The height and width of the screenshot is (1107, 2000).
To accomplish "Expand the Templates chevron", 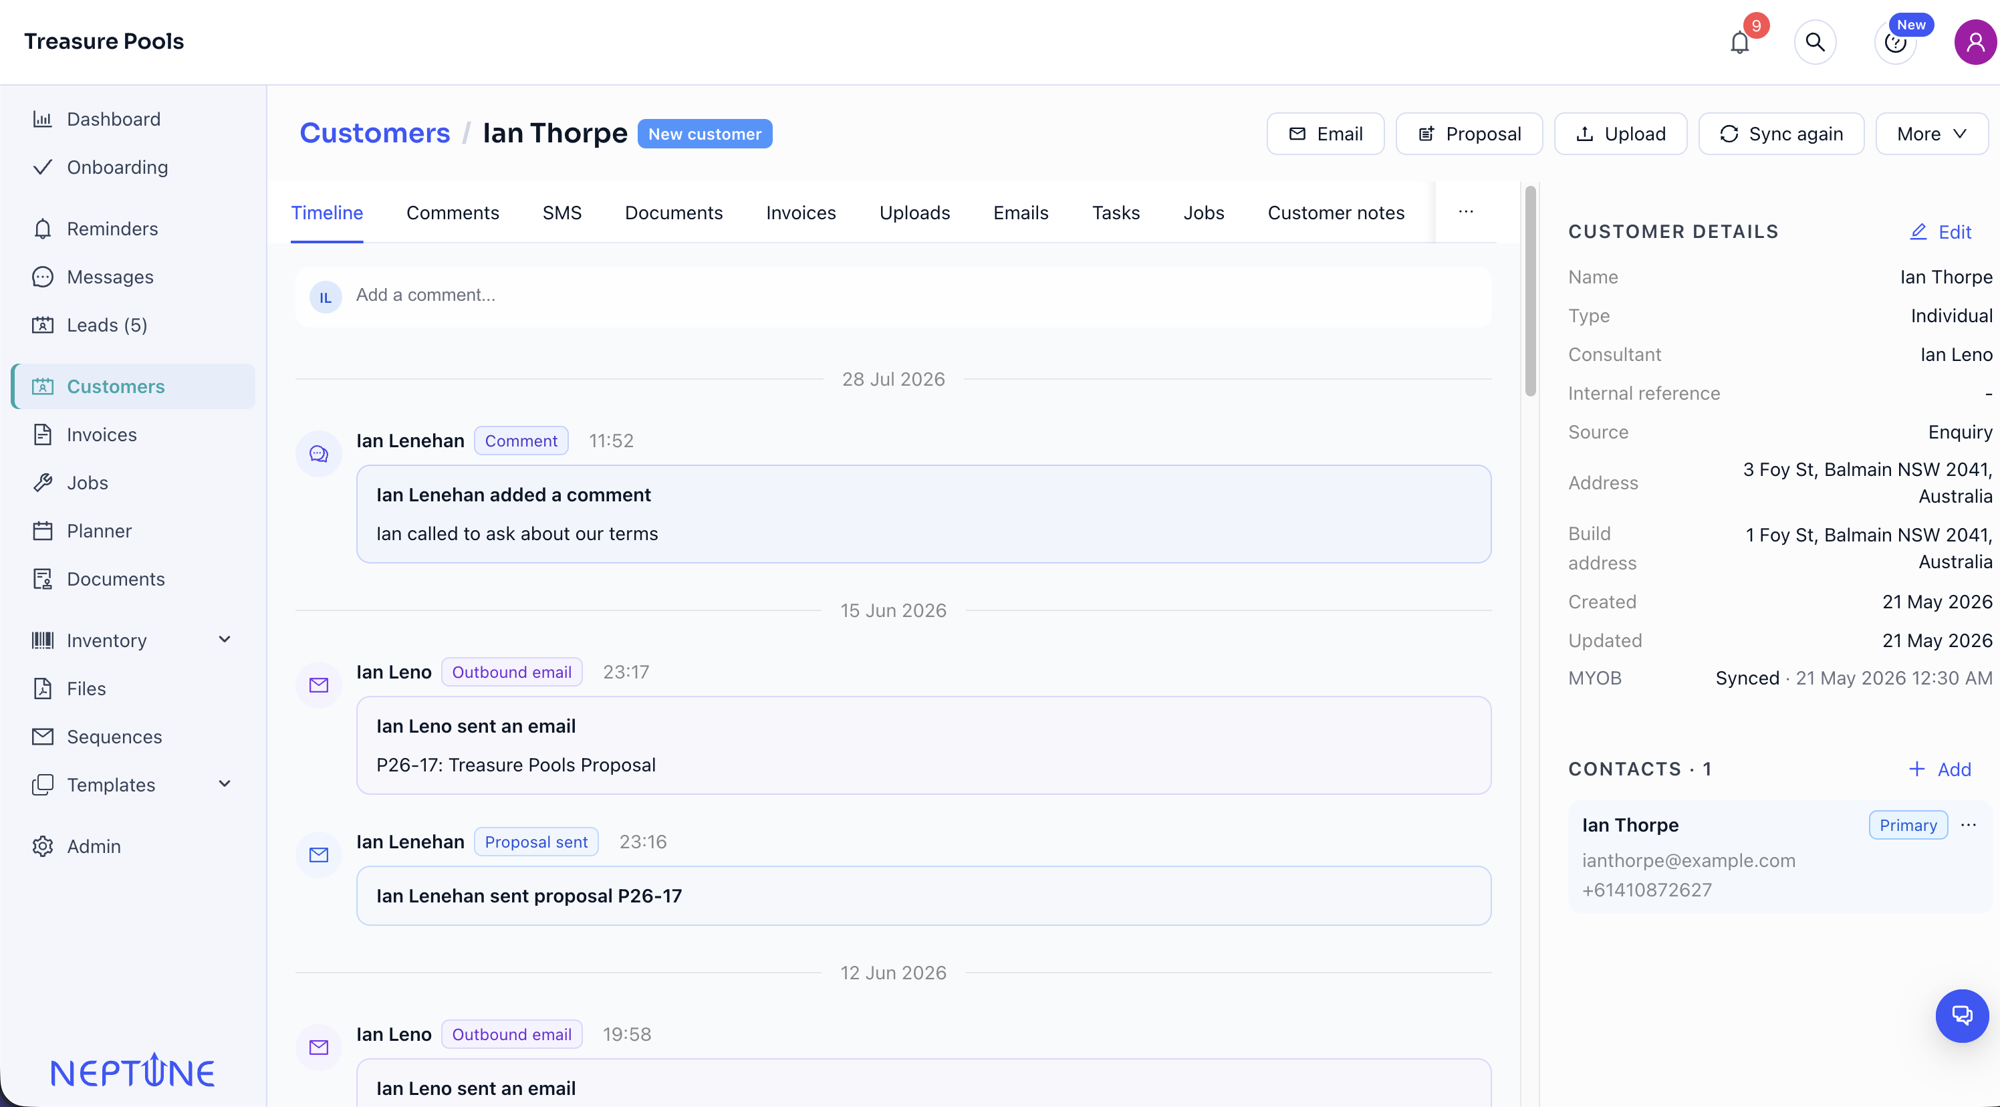I will [x=225, y=784].
